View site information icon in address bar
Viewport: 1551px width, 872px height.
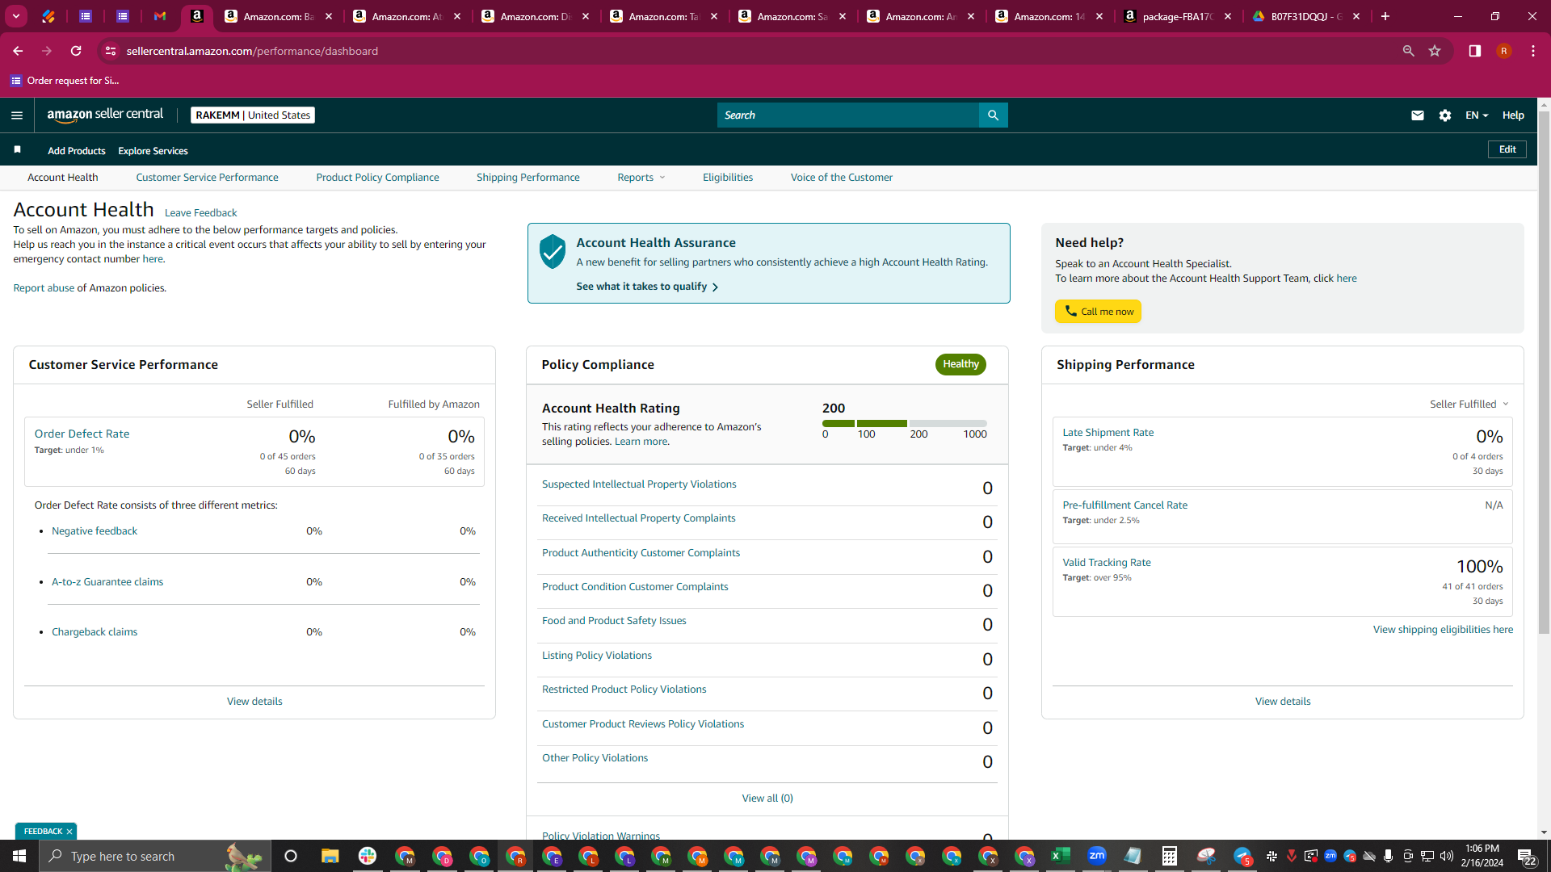111,51
